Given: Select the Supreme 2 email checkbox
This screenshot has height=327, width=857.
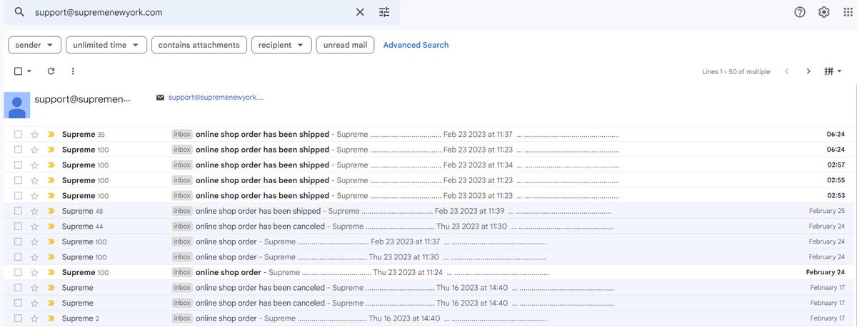Looking at the screenshot, I should point(18,318).
